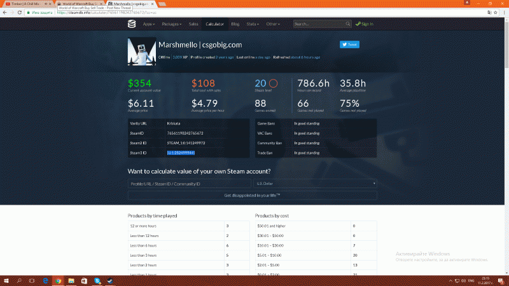Open File Explorer from the taskbar
This screenshot has height=286, width=509.
tap(71, 281)
